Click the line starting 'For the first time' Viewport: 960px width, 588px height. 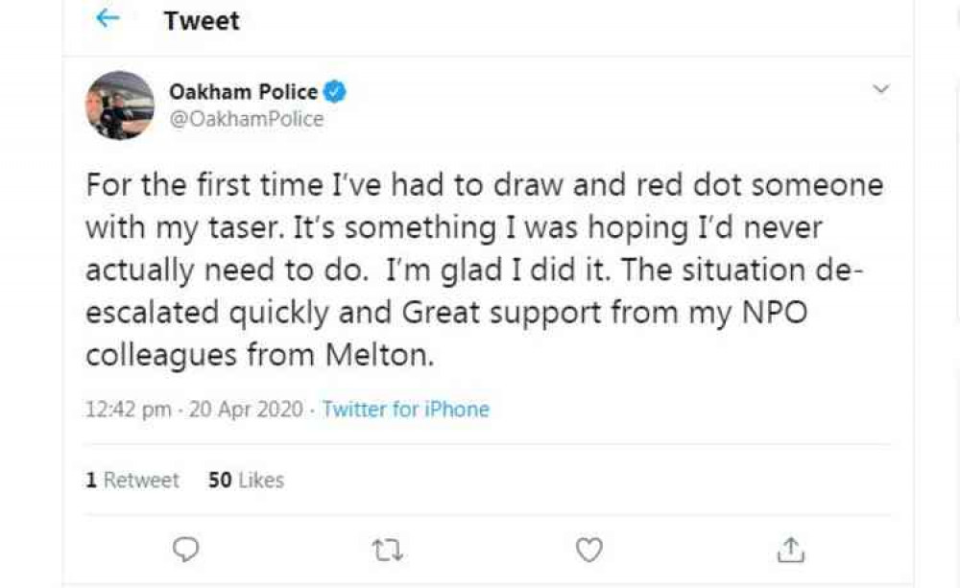click(x=484, y=185)
